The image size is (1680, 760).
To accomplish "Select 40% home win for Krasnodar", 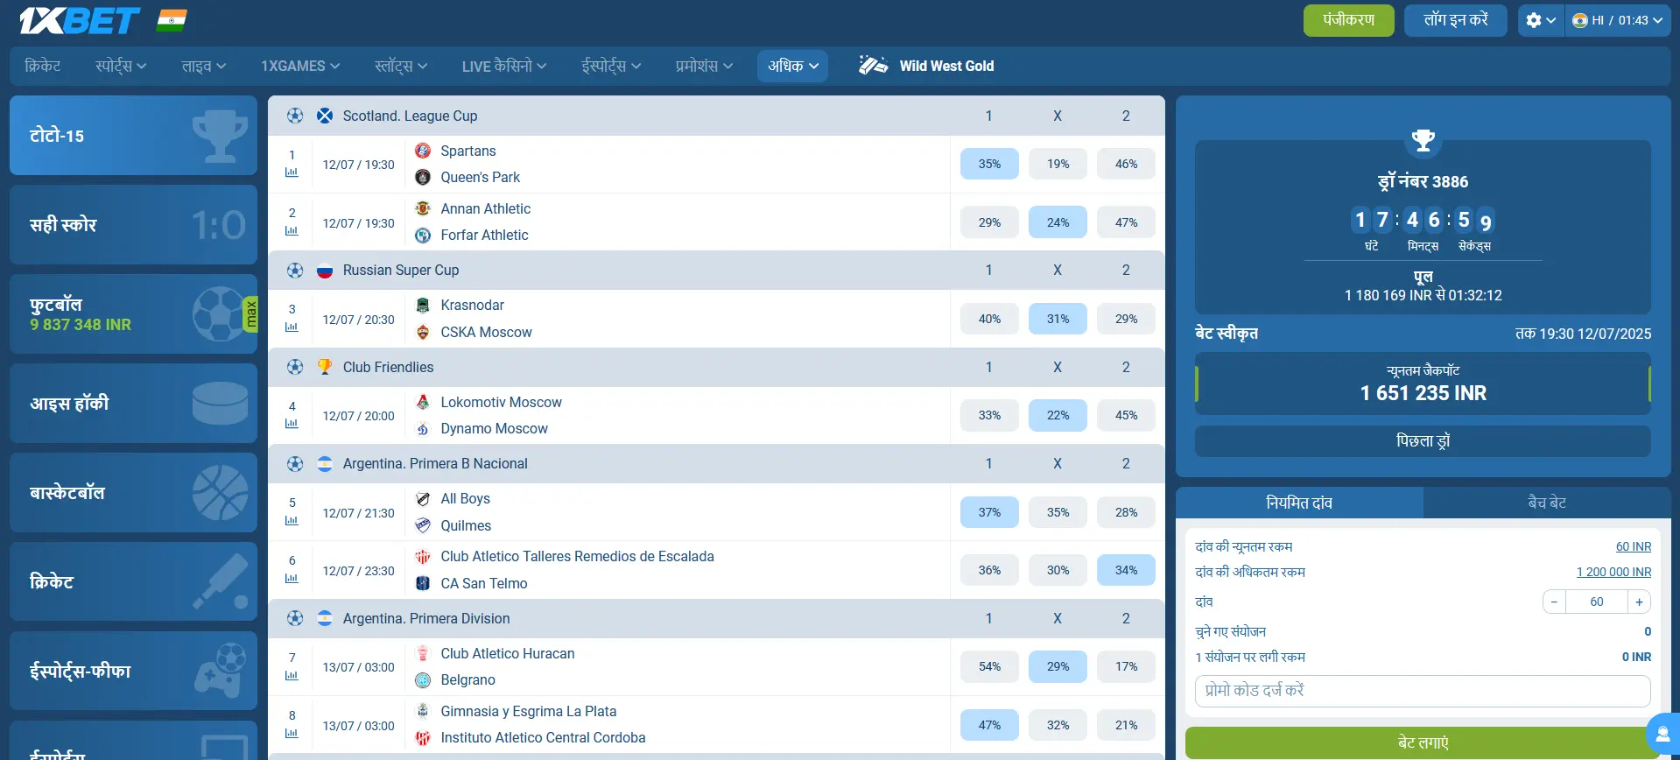I will (x=989, y=319).
